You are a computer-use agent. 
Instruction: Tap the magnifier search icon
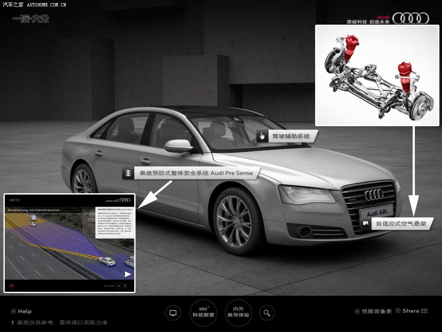(267, 313)
